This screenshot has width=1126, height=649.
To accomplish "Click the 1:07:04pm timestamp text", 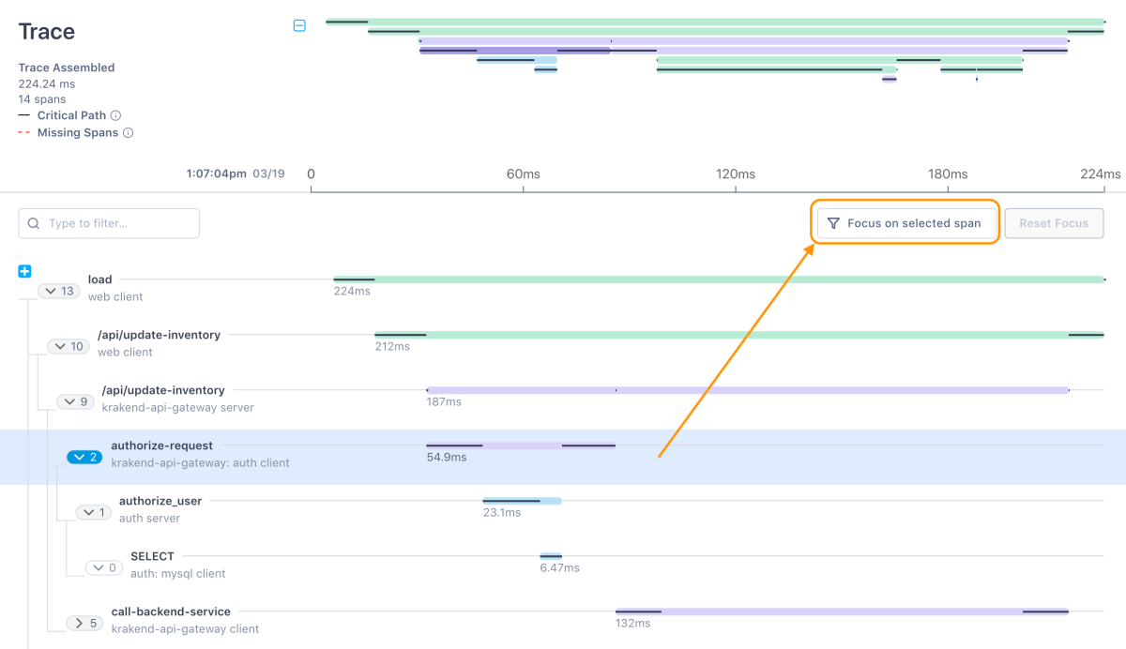I will (x=217, y=174).
